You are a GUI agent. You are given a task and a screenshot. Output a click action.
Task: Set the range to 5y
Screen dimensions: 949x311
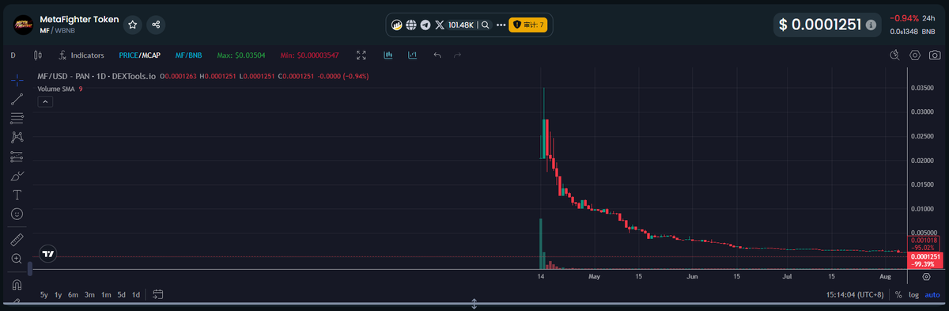tap(44, 294)
